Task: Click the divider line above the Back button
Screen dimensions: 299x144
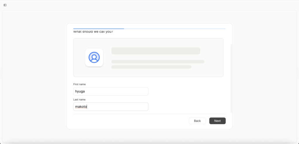Action: coord(149,114)
